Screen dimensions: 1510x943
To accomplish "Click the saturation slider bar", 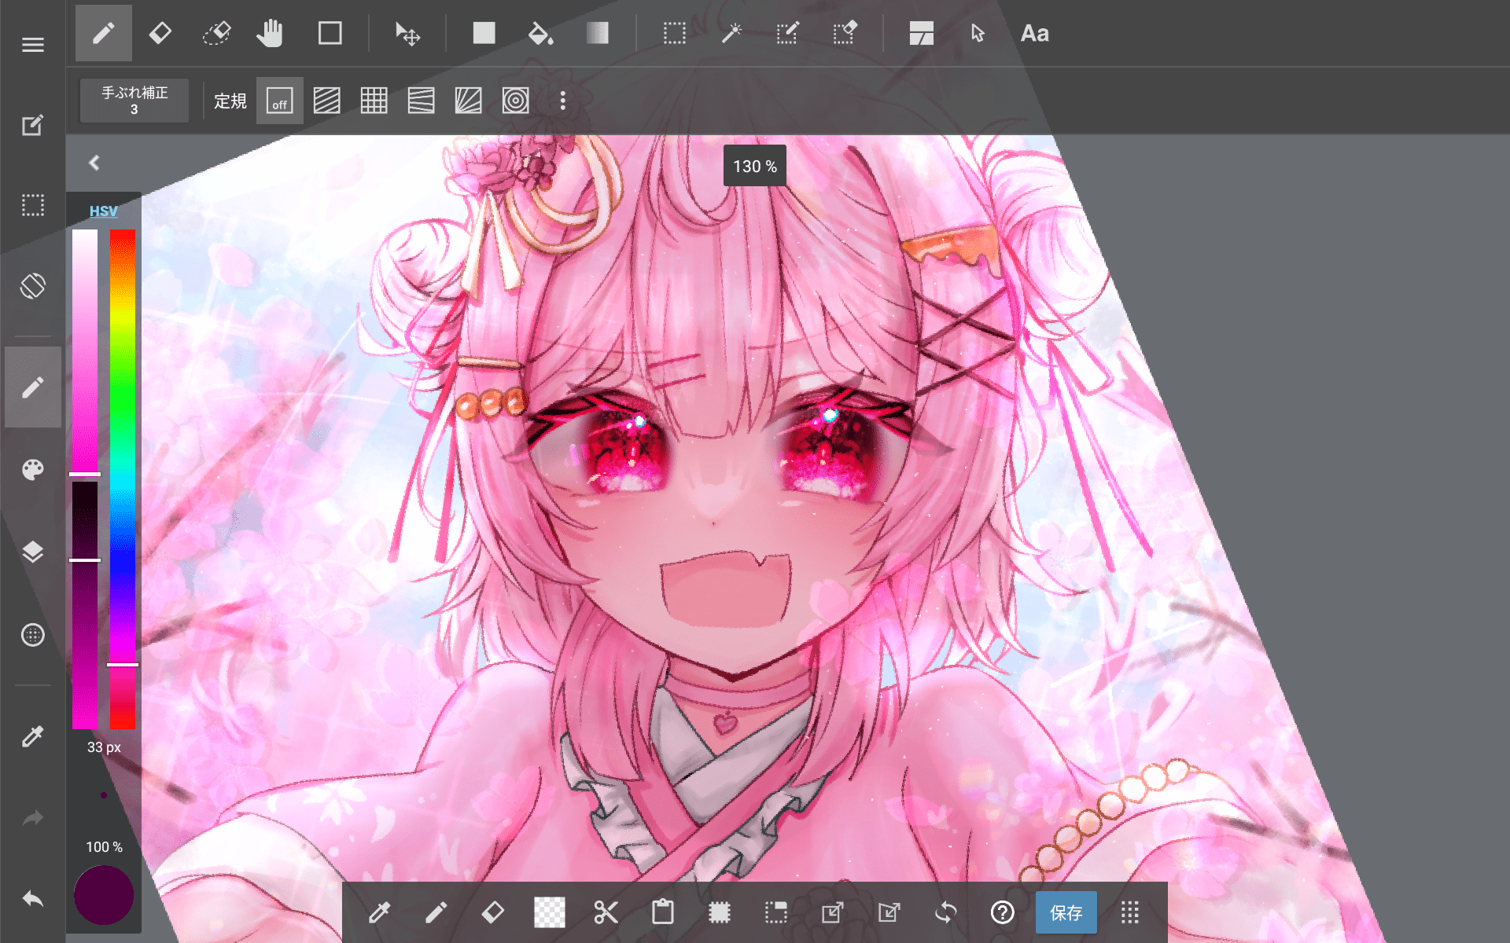I will (85, 352).
